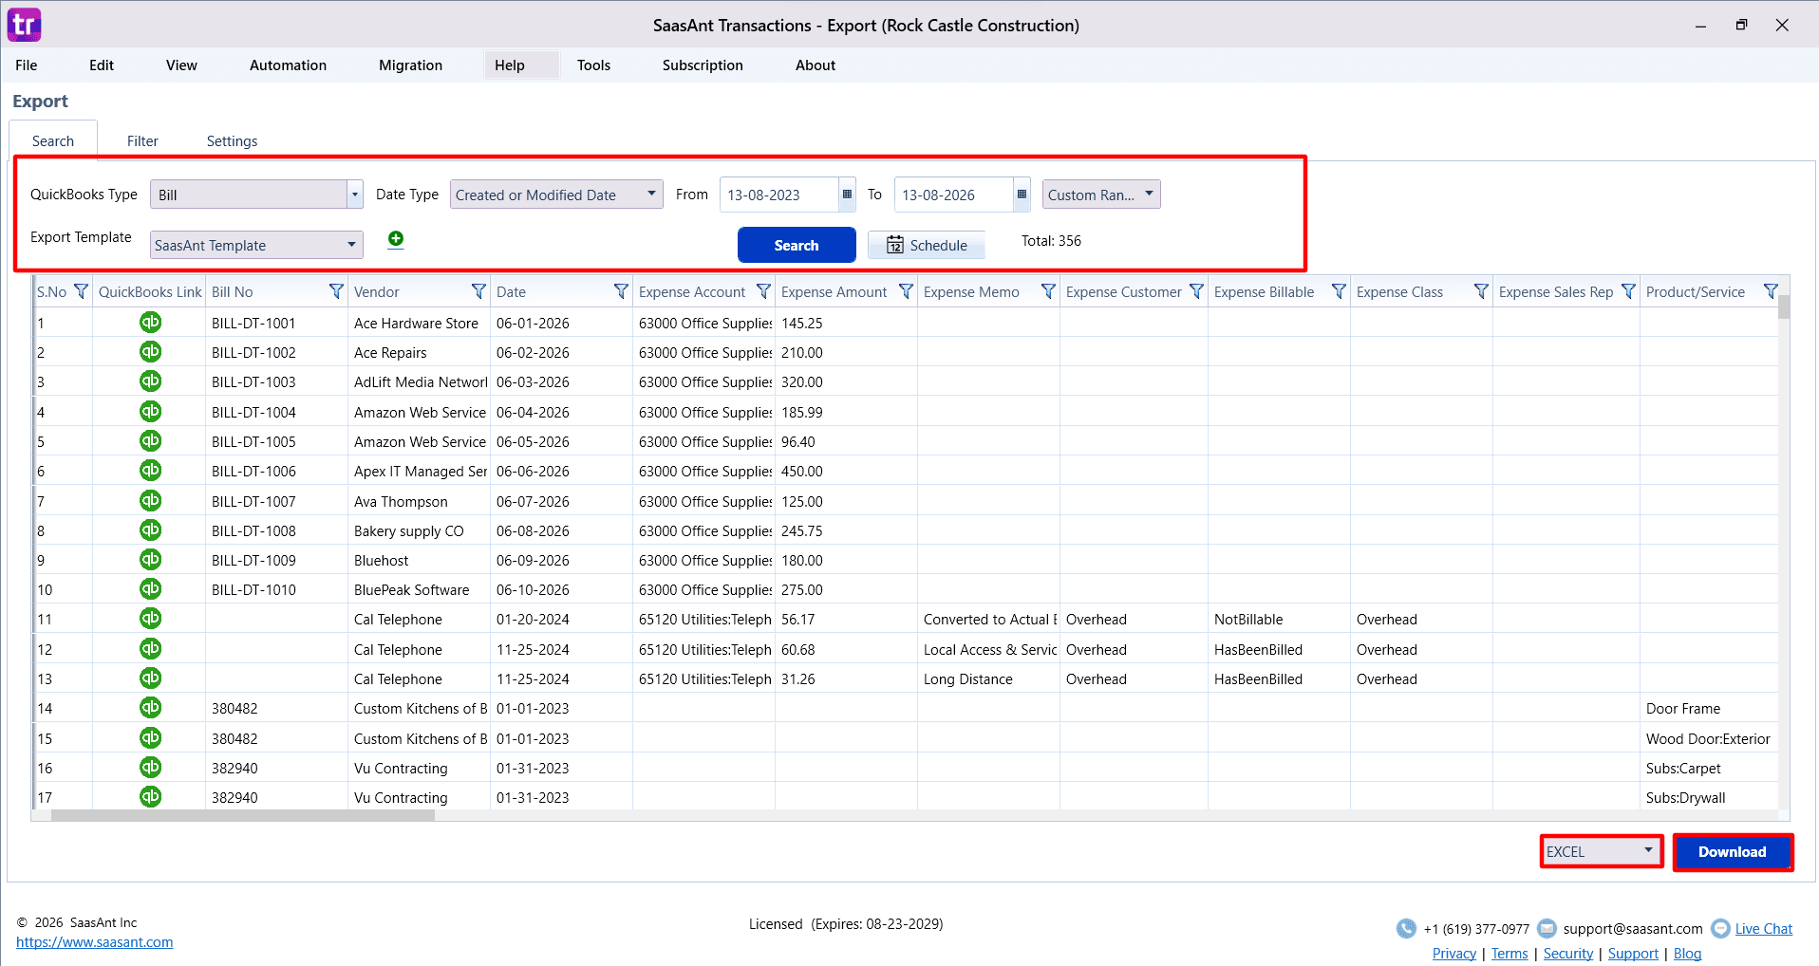1819x966 pixels.
Task: Open the Migration menu
Action: point(410,65)
